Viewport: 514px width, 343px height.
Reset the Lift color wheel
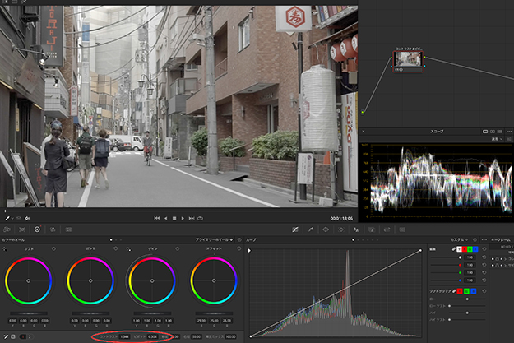[53, 248]
